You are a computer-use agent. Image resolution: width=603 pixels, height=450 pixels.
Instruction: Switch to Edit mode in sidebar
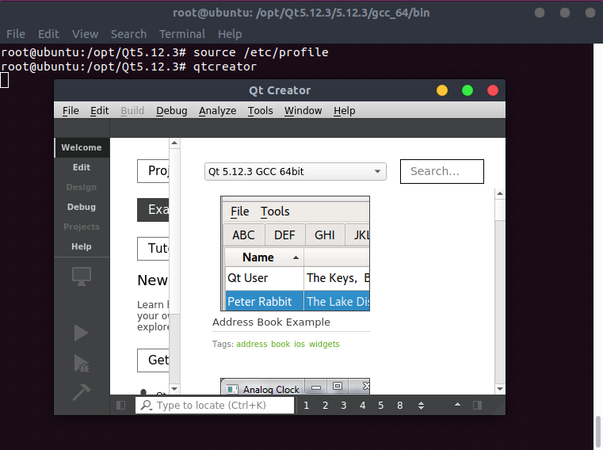tap(82, 167)
